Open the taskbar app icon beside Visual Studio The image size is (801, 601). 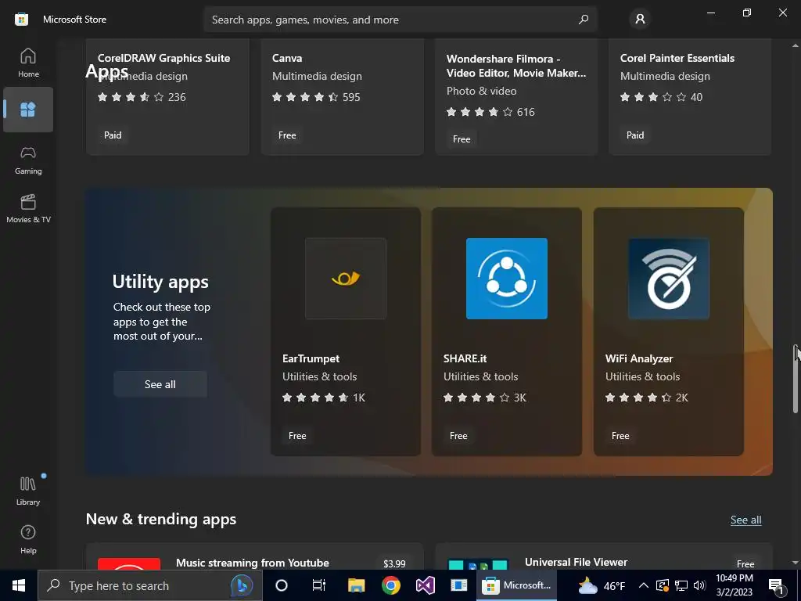pos(458,585)
